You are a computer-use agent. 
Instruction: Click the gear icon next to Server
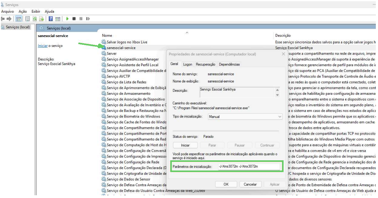pyautogui.click(x=104, y=53)
